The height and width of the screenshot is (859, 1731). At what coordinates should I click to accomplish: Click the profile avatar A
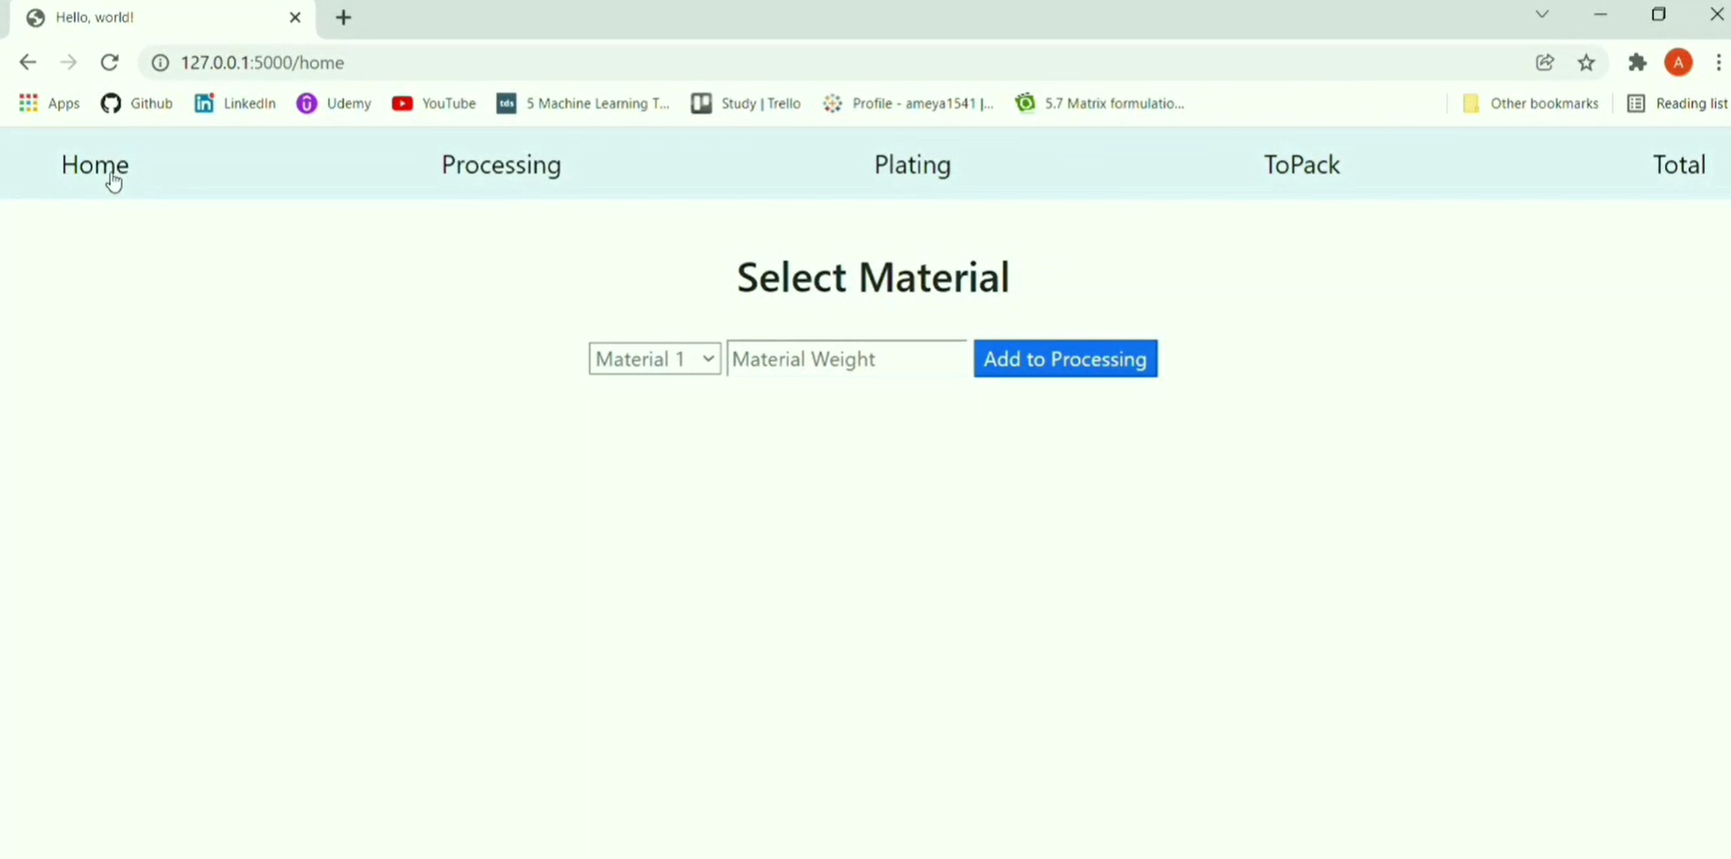click(1679, 62)
